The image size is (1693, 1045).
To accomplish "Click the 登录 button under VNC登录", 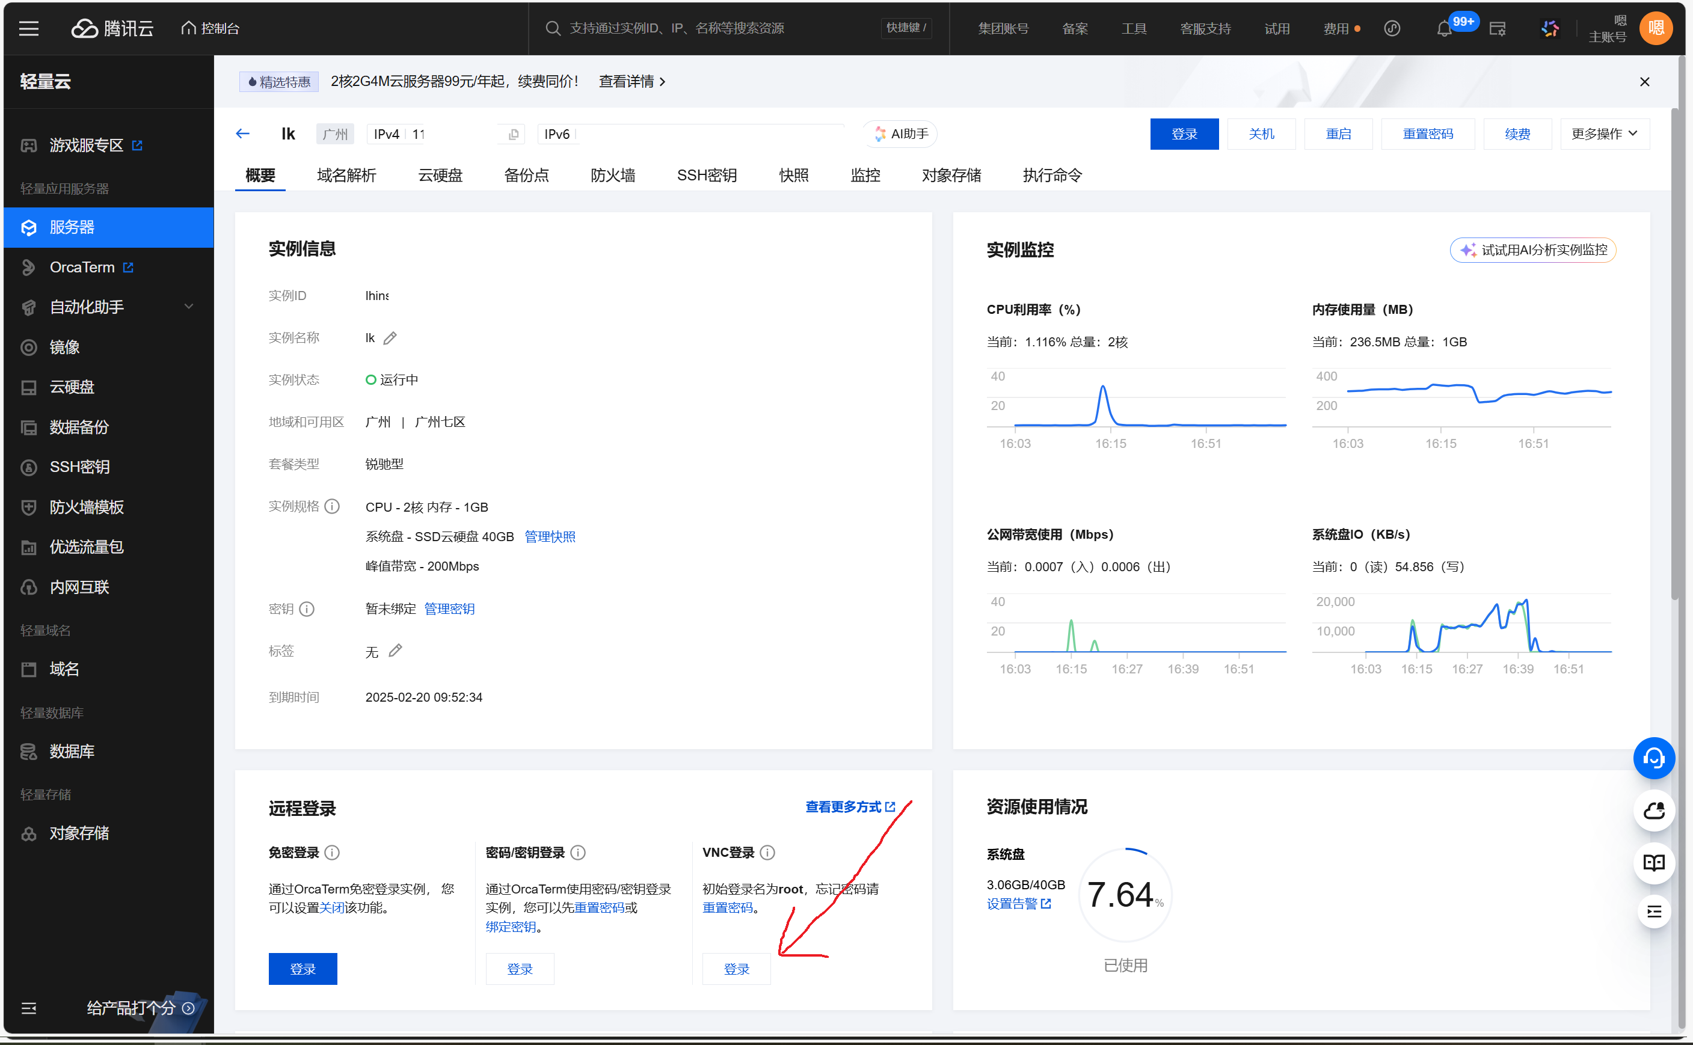I will click(736, 969).
